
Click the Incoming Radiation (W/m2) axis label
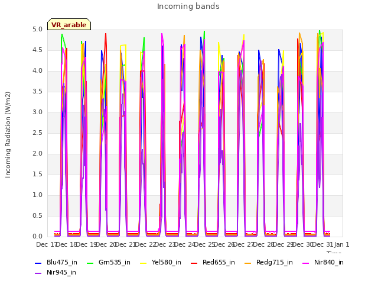click(x=8, y=135)
